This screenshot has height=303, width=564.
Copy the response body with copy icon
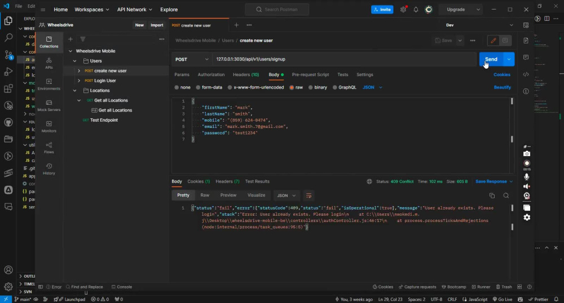[x=492, y=195]
